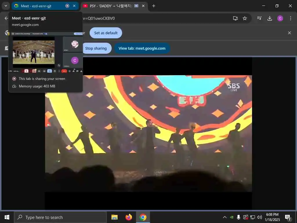Click the back navigation arrow
This screenshot has width=297, height=223.
[x=6, y=18]
